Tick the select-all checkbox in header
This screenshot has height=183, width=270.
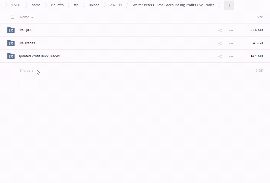point(13,17)
